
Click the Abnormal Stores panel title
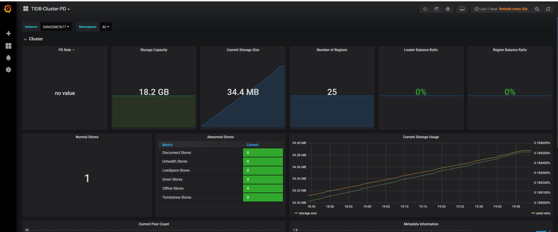pos(220,137)
